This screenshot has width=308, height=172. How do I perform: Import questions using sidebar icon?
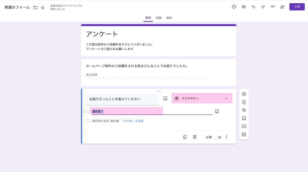coord(244,102)
